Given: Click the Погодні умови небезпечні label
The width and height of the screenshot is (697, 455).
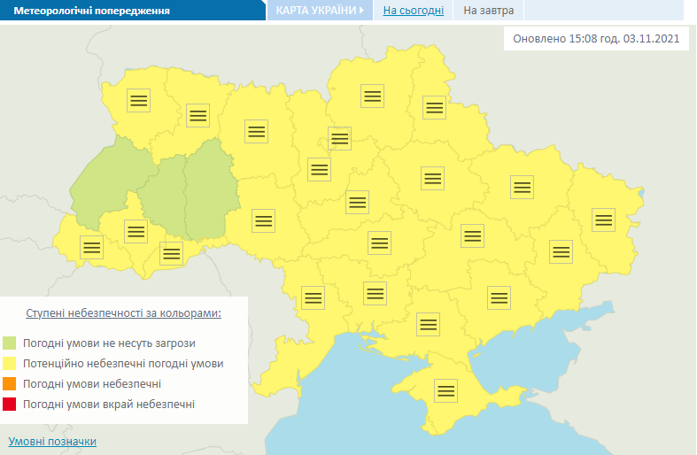Looking at the screenshot, I should click(x=92, y=383).
